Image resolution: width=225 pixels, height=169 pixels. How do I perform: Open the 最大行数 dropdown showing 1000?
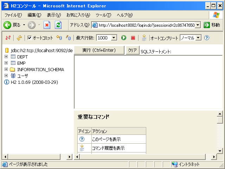click(x=114, y=38)
